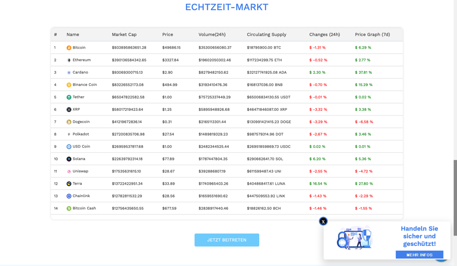
Task: Click the security illustration in the popup
Action: click(355, 237)
